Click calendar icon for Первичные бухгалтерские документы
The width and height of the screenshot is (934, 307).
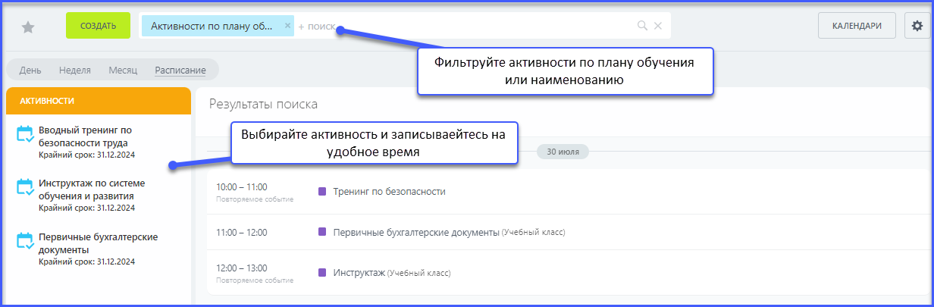[x=24, y=241]
